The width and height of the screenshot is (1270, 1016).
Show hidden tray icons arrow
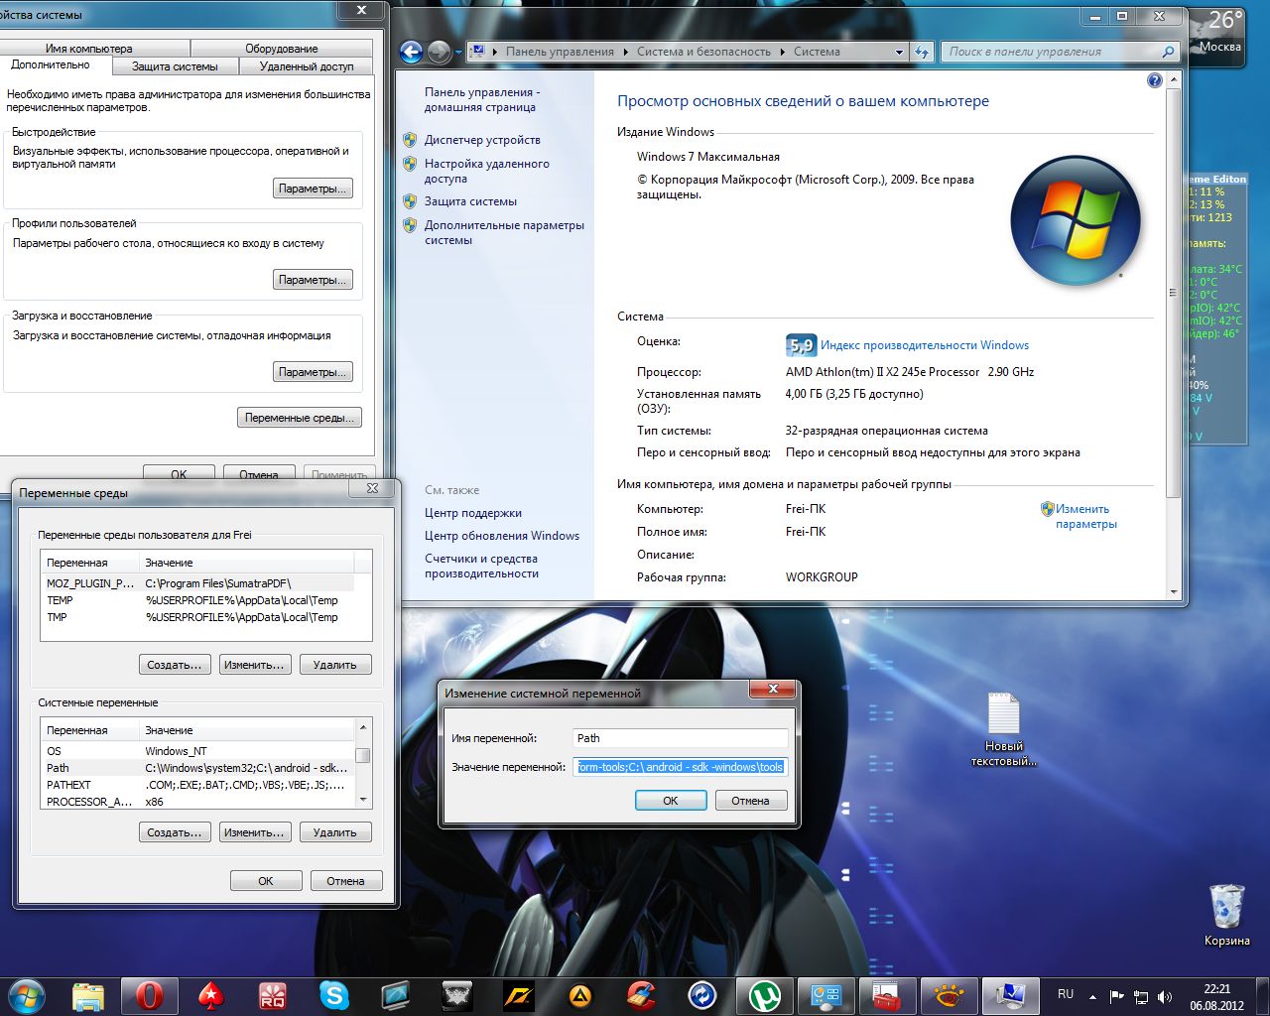coord(1092,996)
